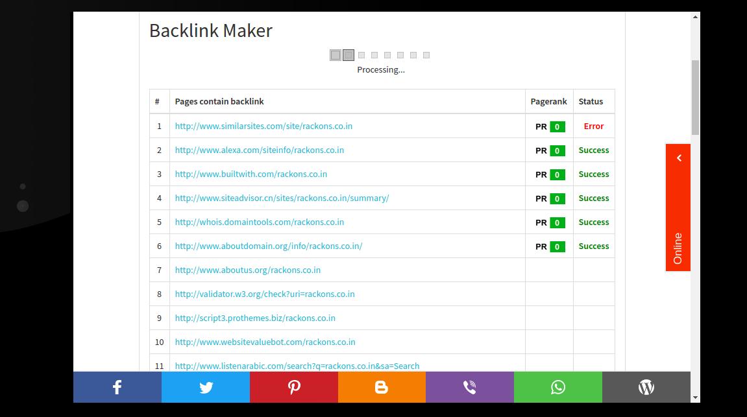This screenshot has width=747, height=417.
Task: Click the Success status for builtwith.com row
Action: [594, 174]
